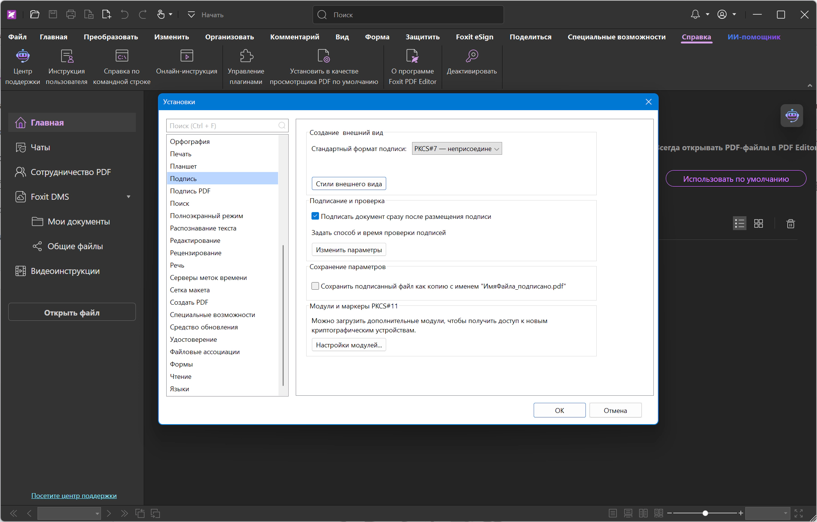Open the Support Center robot icon
817x522 pixels.
(x=23, y=56)
